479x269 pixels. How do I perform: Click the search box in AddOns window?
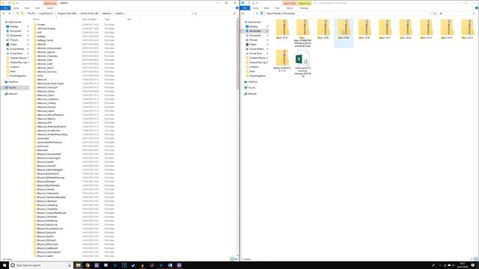pyautogui.click(x=218, y=13)
